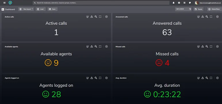Remove the Avg. duration widget
Screen dimensions: 222x104
[x=217, y=78]
